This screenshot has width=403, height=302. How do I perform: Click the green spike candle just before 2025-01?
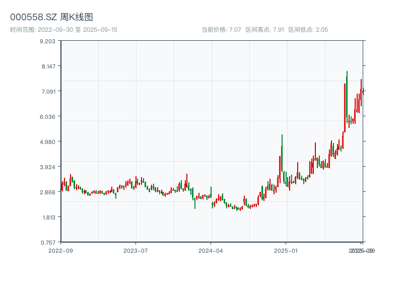pos(282,153)
